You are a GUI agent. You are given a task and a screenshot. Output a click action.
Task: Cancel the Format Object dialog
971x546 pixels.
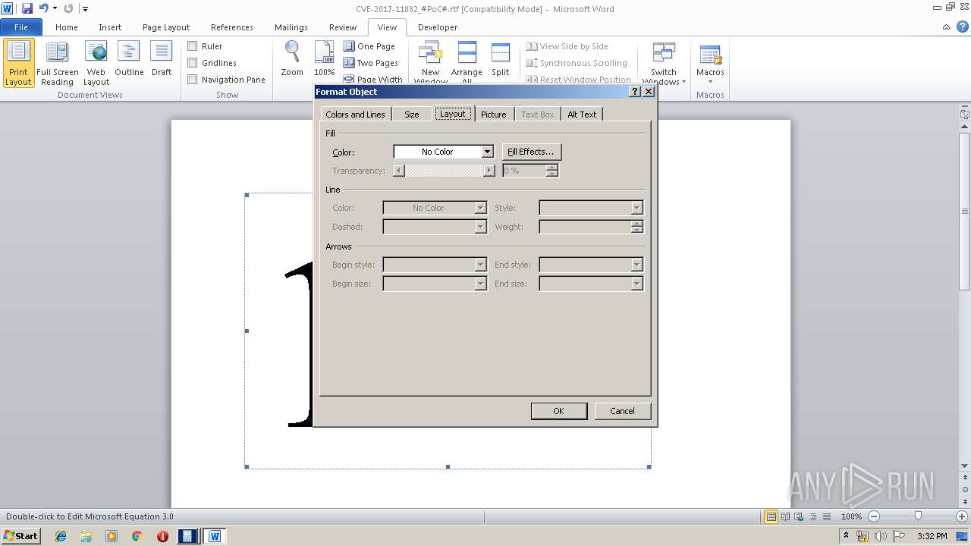pyautogui.click(x=623, y=411)
